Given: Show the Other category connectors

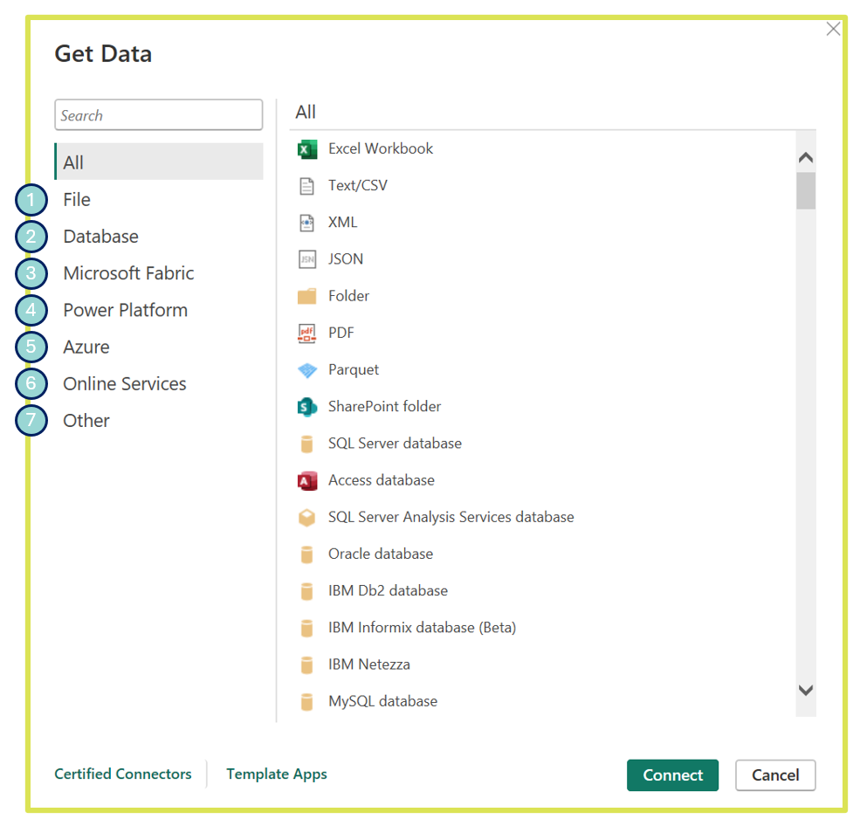Looking at the screenshot, I should (86, 421).
